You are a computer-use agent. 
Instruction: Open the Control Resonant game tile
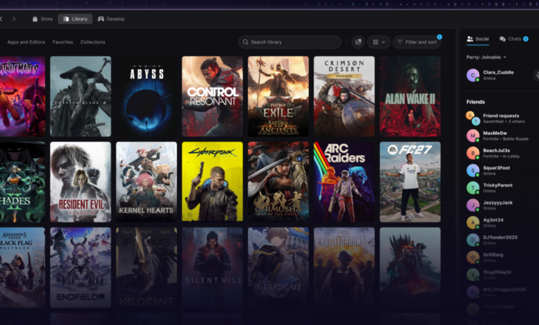click(x=212, y=96)
